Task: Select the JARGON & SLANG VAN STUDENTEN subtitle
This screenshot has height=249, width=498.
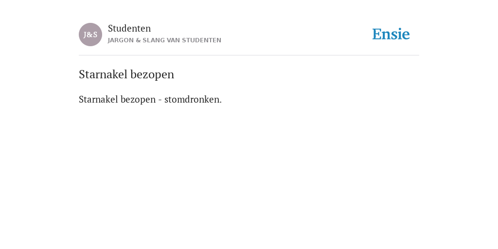Action: (x=164, y=40)
